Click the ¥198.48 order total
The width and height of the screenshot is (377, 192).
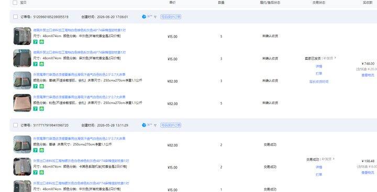click(x=368, y=161)
